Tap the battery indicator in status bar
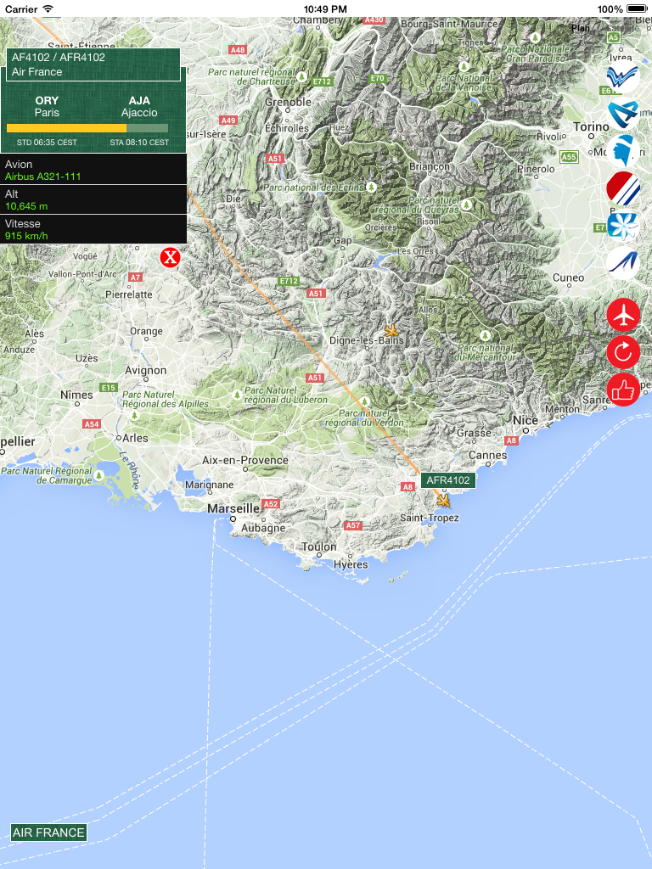 click(x=637, y=8)
